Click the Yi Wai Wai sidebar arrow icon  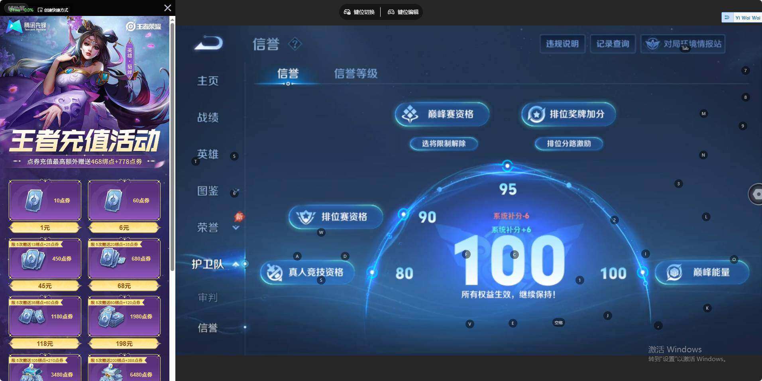pos(727,18)
